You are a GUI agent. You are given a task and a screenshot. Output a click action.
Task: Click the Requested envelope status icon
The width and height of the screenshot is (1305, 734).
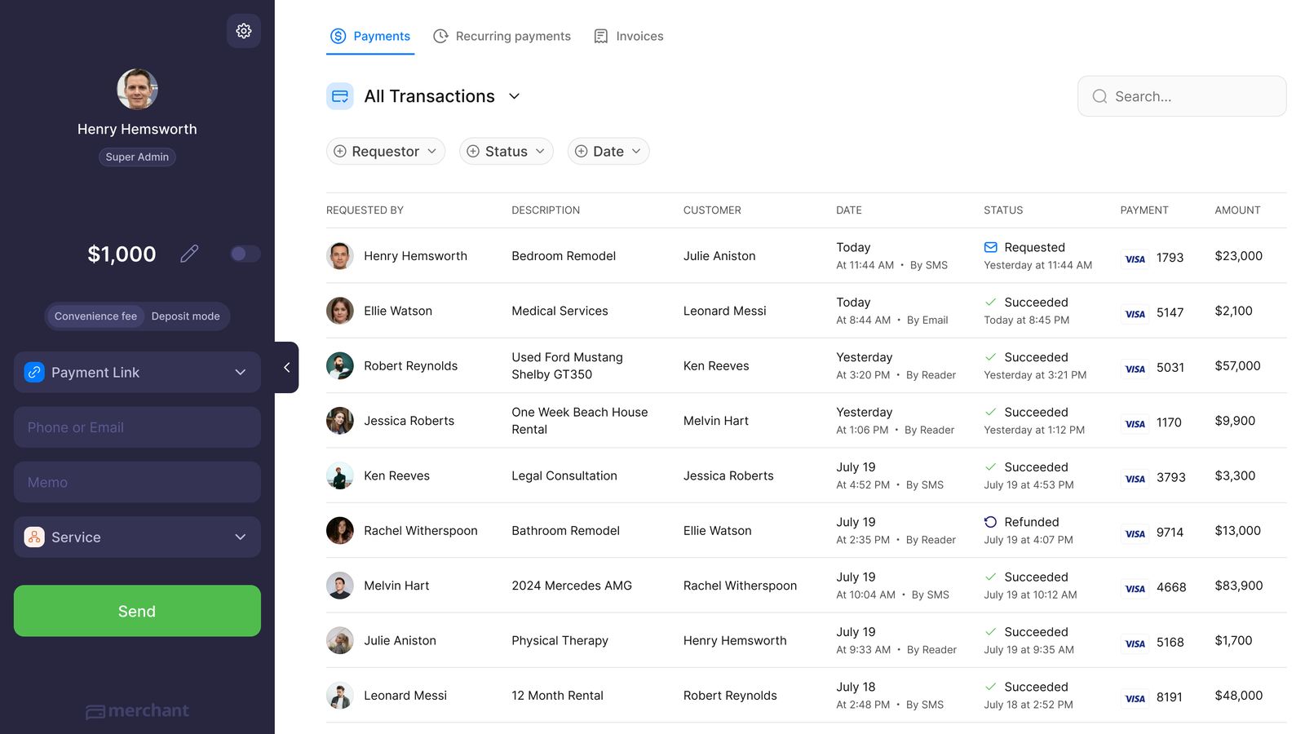[x=990, y=247]
